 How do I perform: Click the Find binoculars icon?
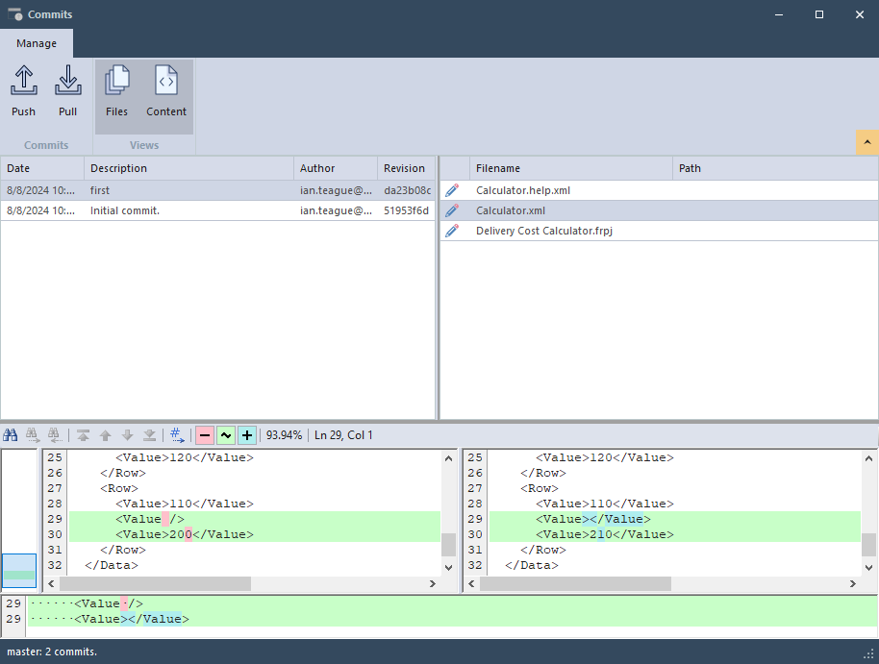[10, 435]
